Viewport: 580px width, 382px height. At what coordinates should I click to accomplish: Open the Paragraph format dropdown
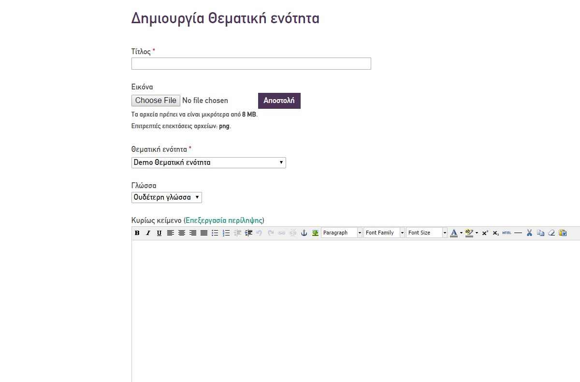[342, 233]
